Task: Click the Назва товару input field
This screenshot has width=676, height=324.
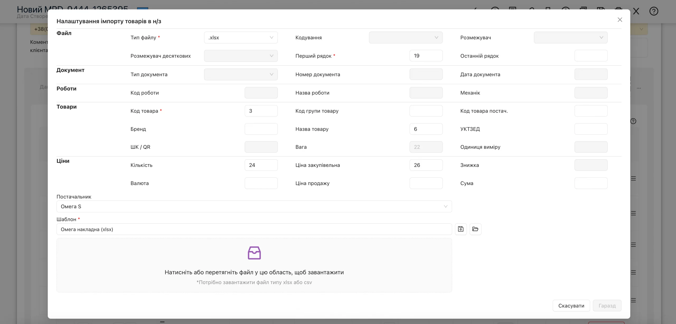Action: (x=426, y=129)
